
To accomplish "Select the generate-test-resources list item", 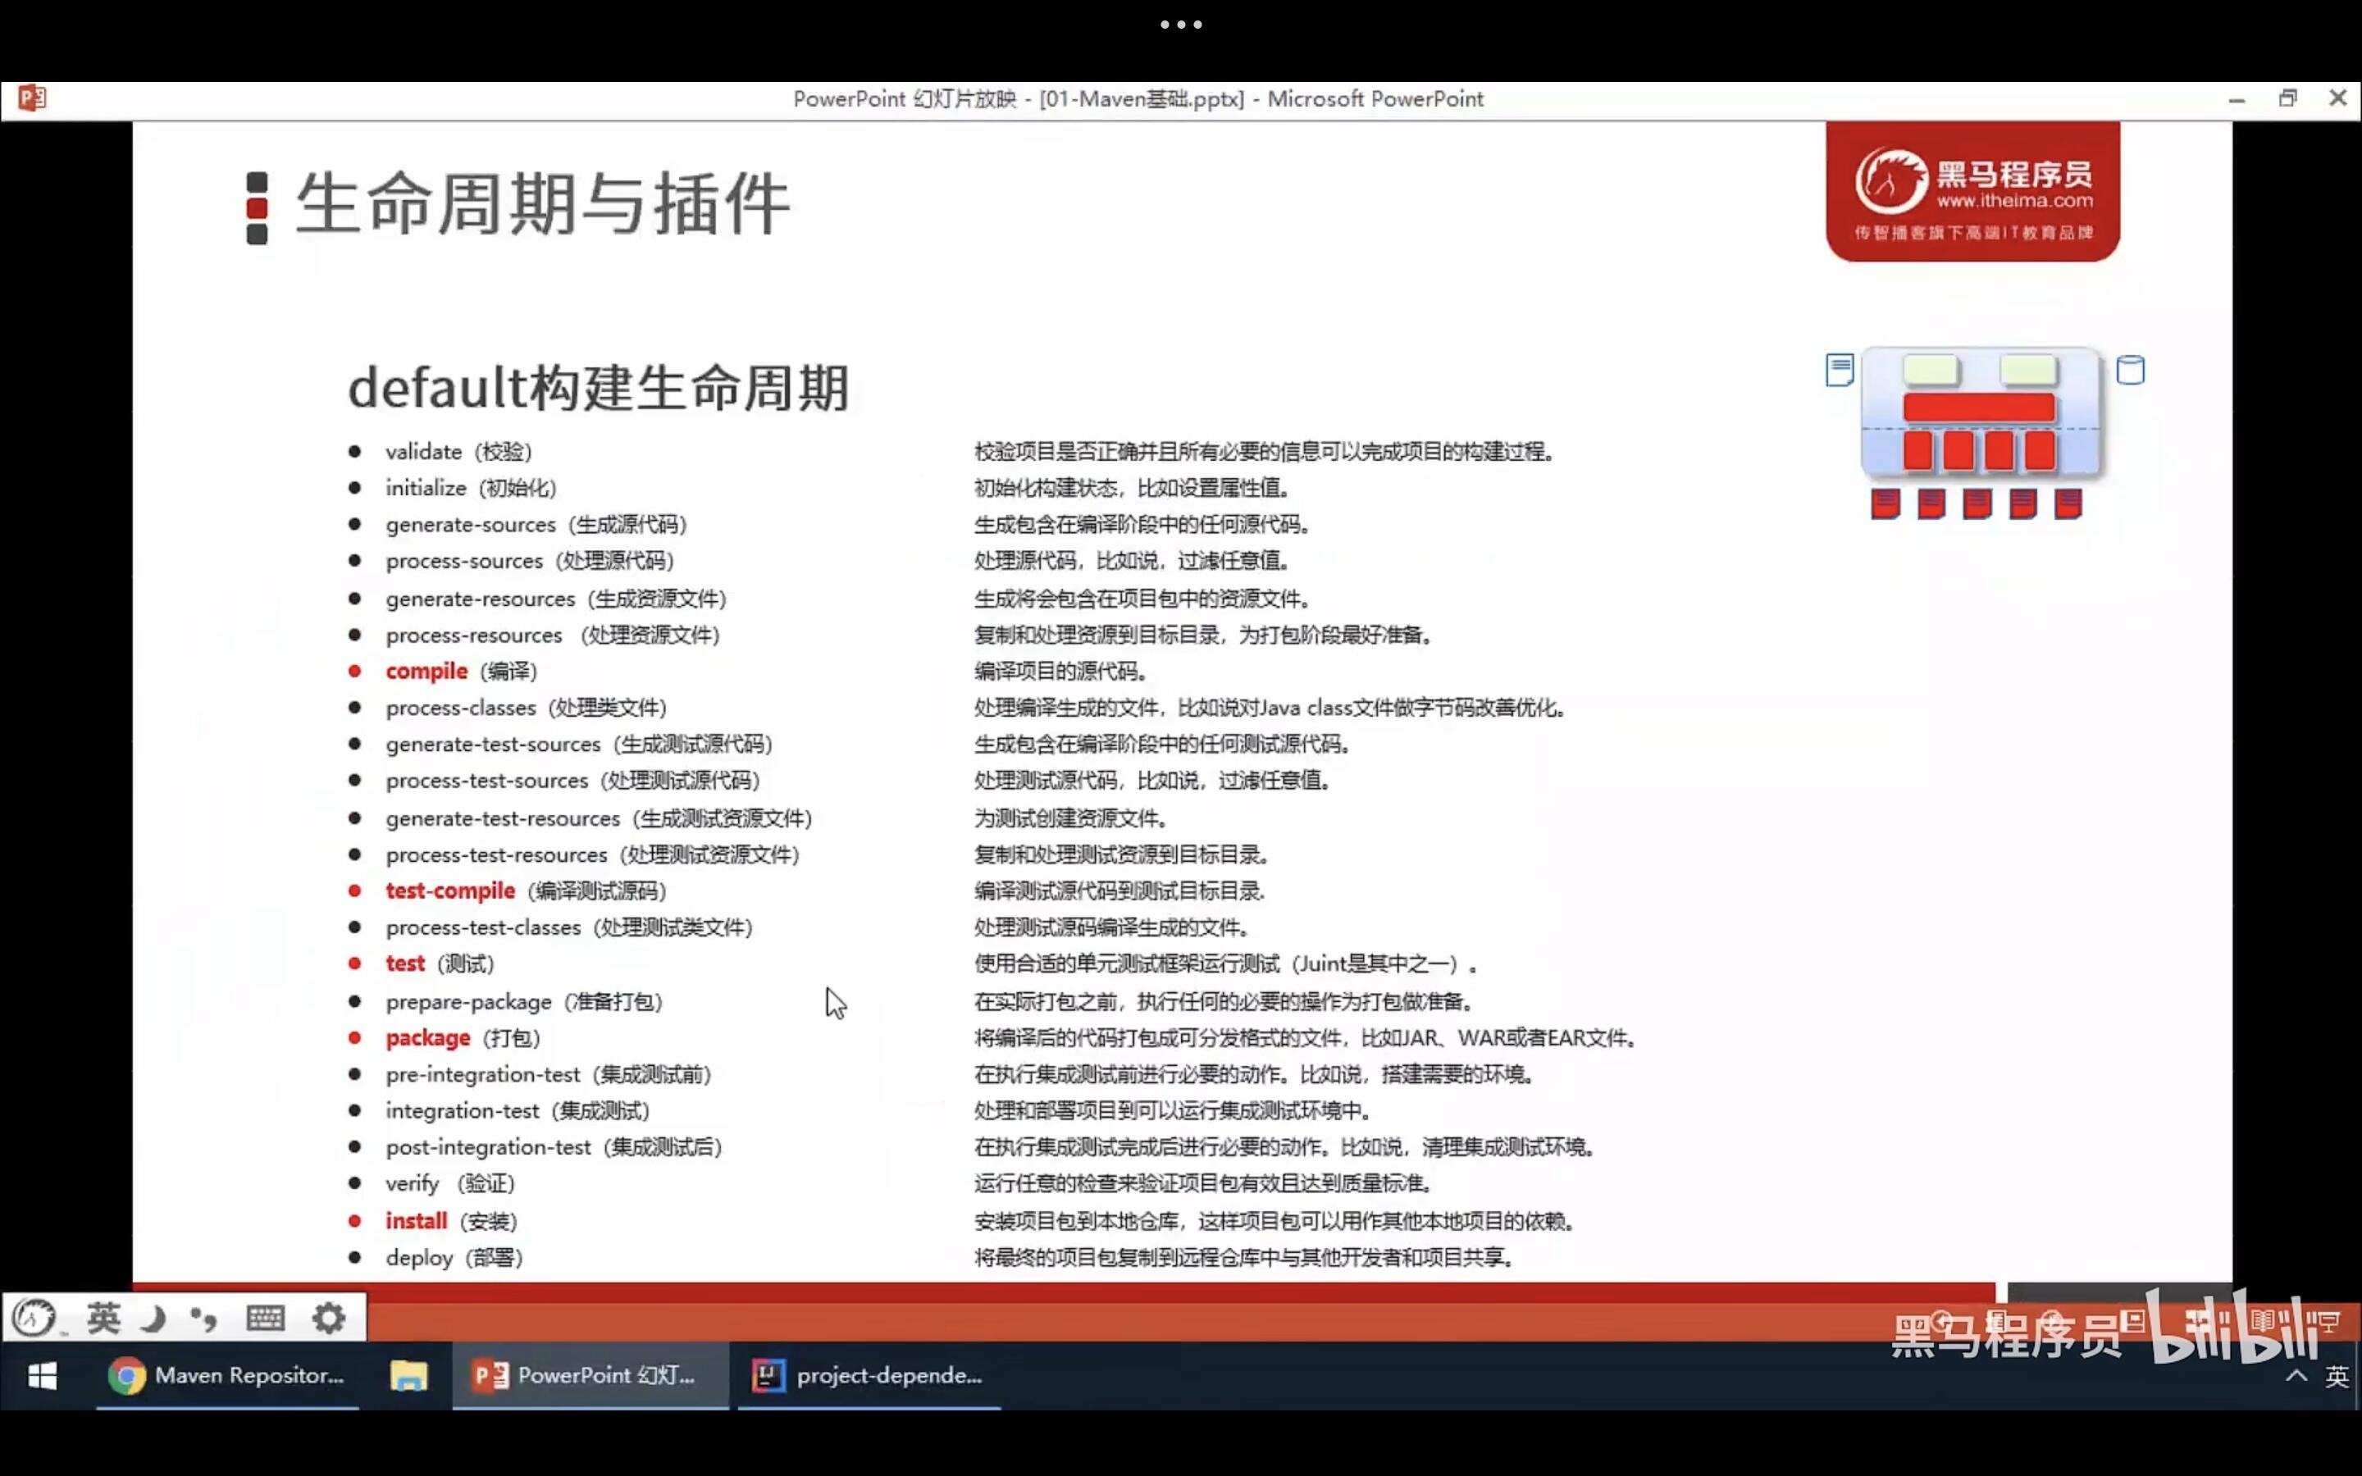I will [599, 818].
